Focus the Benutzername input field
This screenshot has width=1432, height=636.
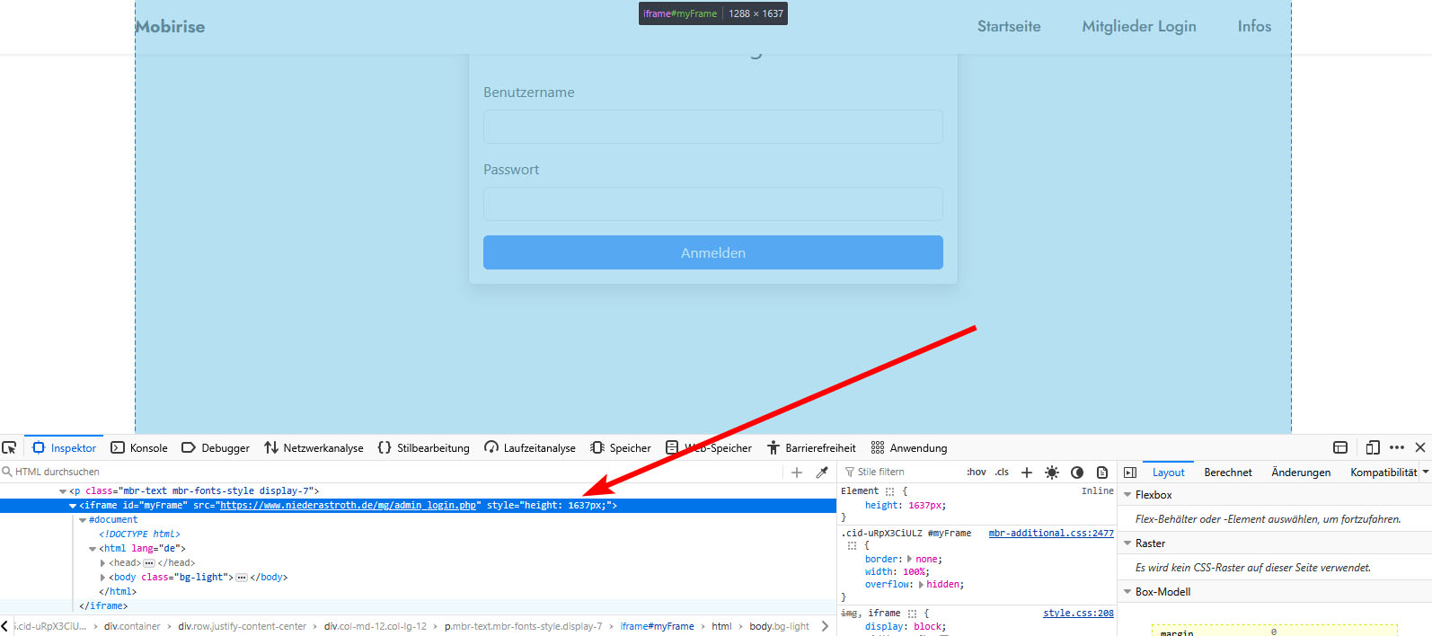[x=713, y=127]
